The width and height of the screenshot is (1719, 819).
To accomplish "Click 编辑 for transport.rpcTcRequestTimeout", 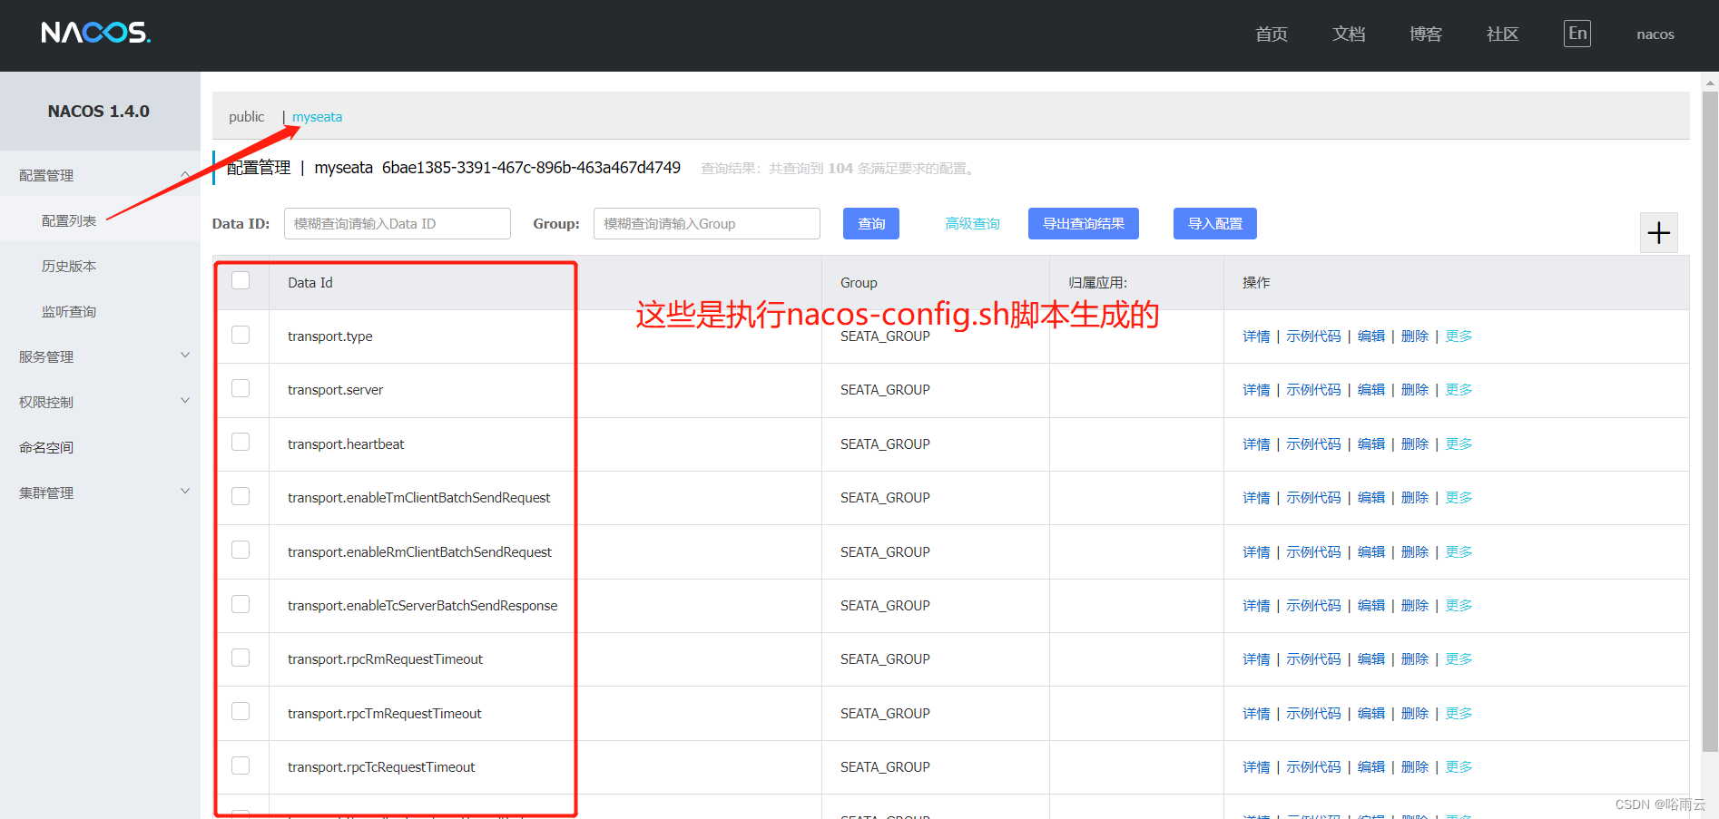I will (1371, 767).
